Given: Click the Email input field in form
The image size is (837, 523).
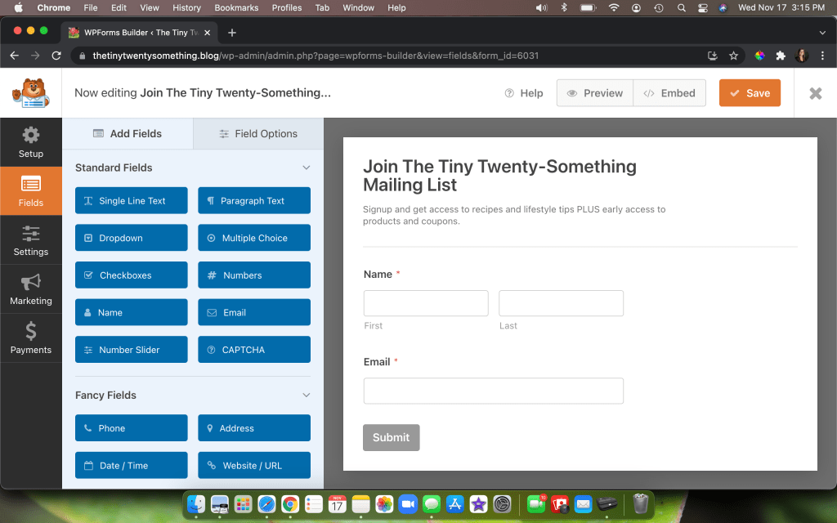Looking at the screenshot, I should (493, 391).
